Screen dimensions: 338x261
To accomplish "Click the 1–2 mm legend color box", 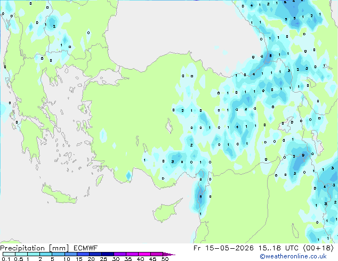I will point(34,254).
